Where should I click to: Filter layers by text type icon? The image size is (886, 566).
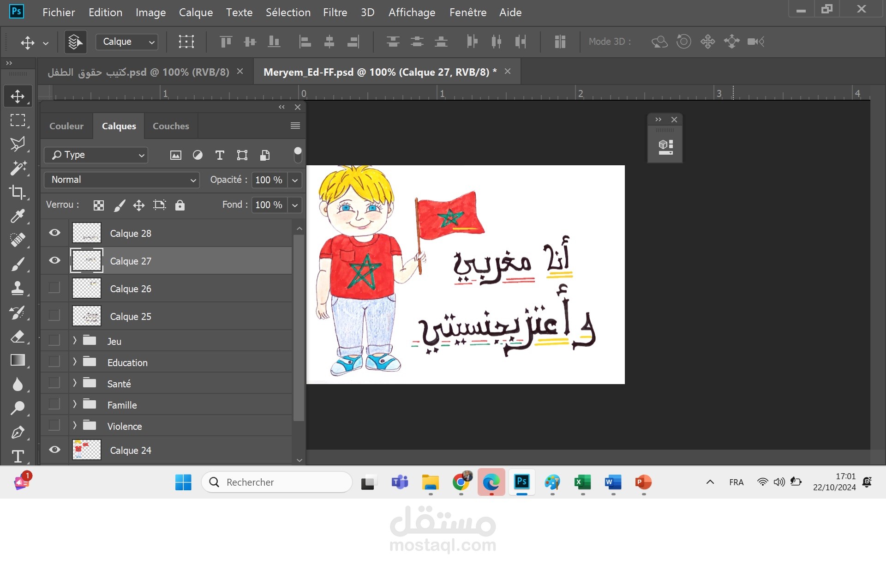[x=220, y=155]
